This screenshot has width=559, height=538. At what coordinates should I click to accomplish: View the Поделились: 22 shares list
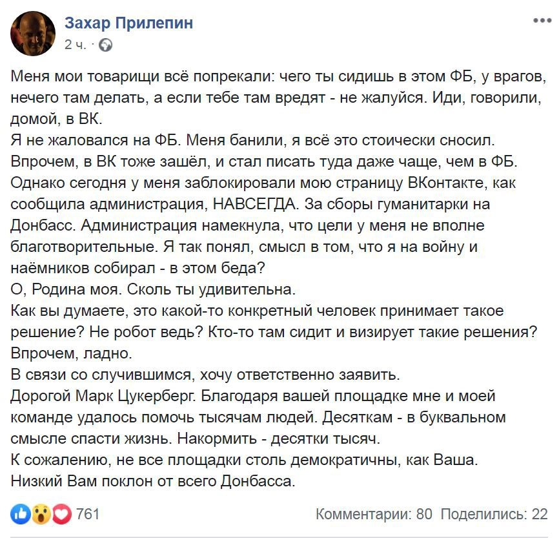click(x=494, y=514)
